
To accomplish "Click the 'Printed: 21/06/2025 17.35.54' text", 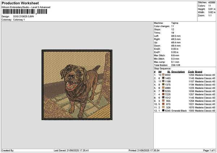I will click(x=144, y=150).
